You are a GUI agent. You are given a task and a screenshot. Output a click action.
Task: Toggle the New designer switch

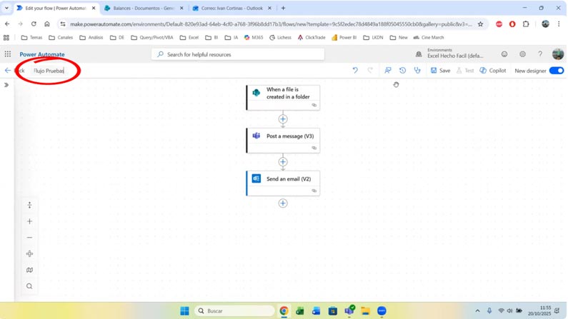tap(557, 71)
